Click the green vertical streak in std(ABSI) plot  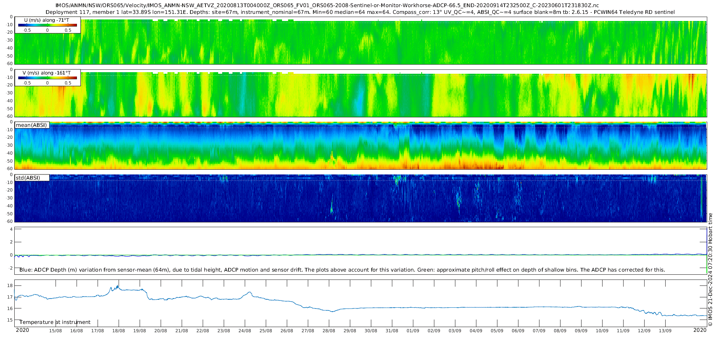[702, 198]
